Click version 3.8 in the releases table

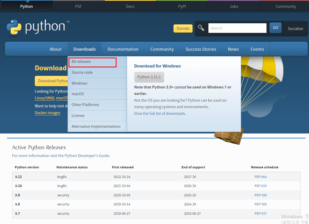(17, 204)
